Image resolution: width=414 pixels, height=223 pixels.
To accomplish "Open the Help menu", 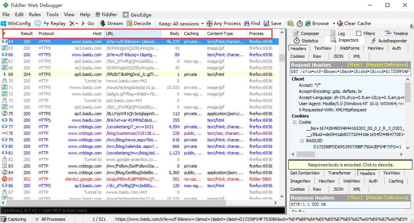I will [x=85, y=15].
